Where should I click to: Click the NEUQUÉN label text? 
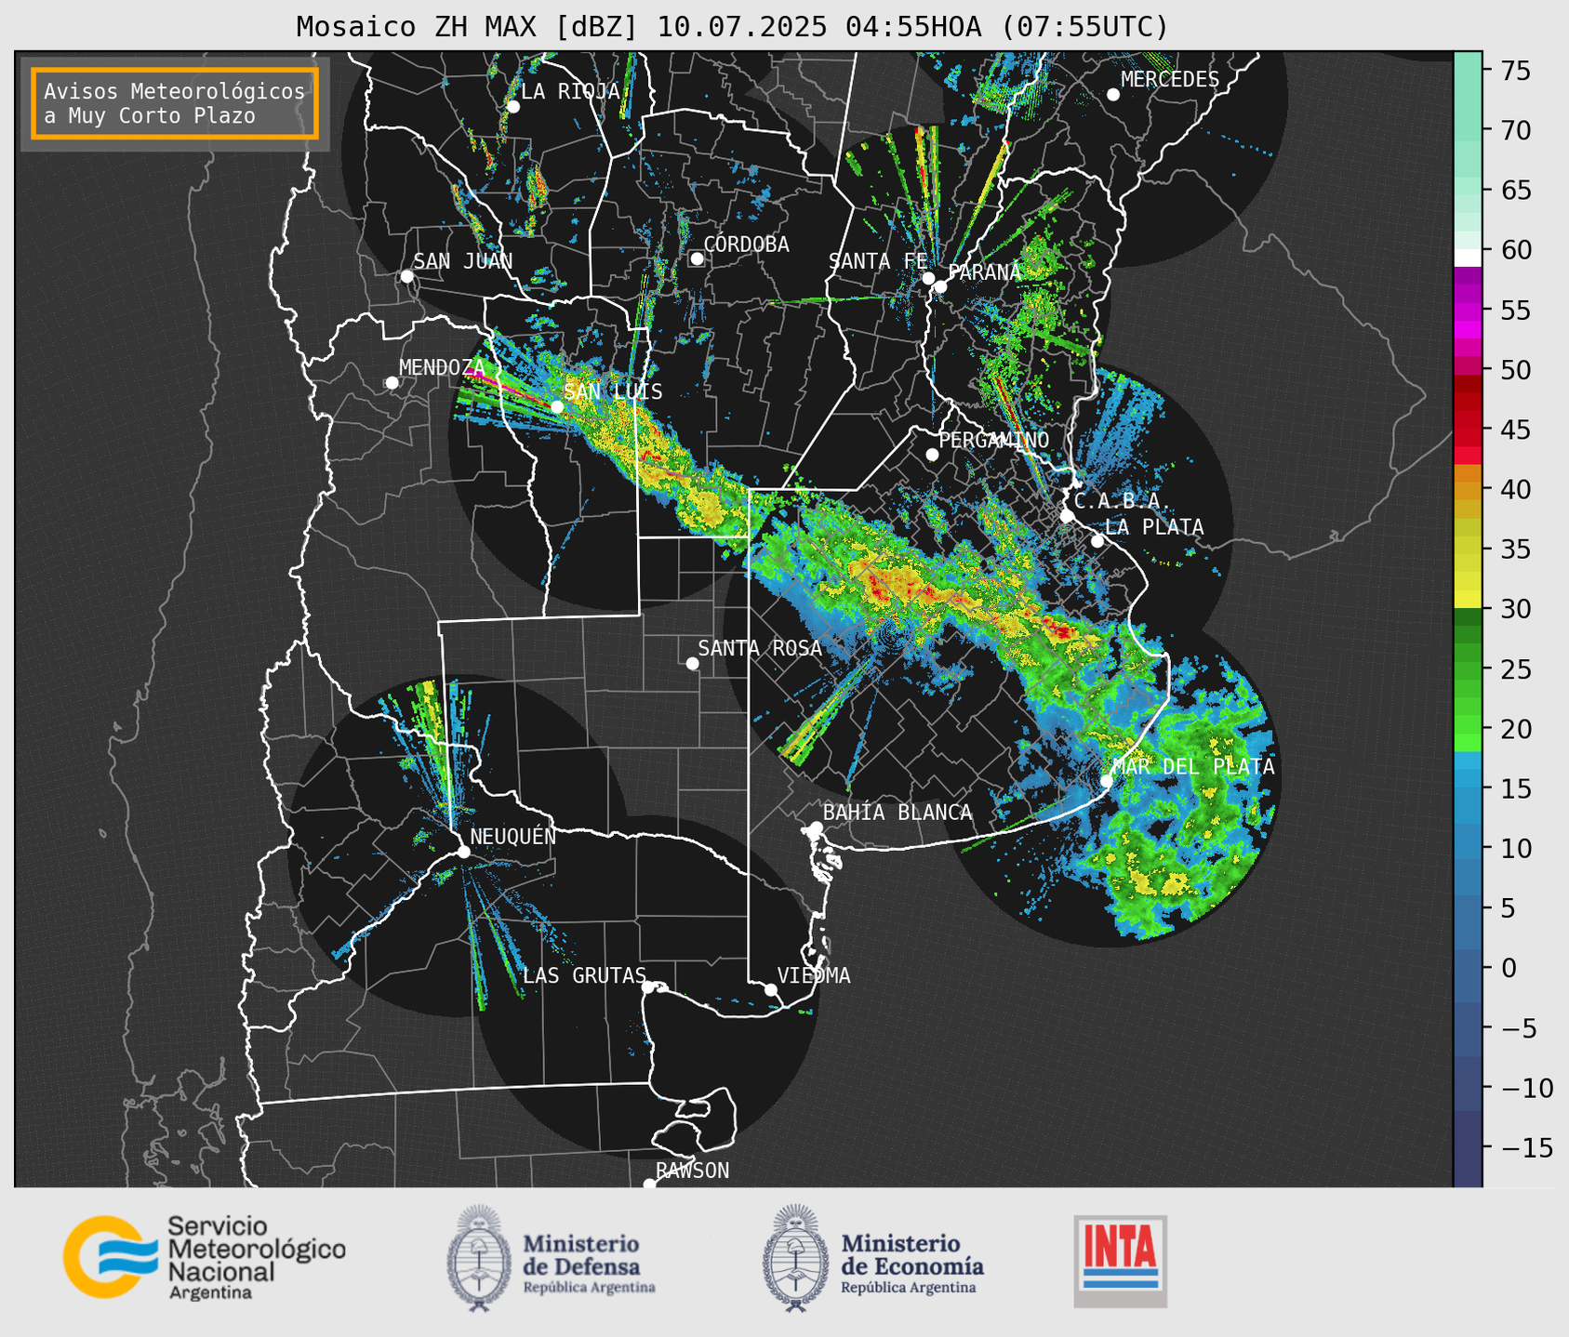click(513, 836)
